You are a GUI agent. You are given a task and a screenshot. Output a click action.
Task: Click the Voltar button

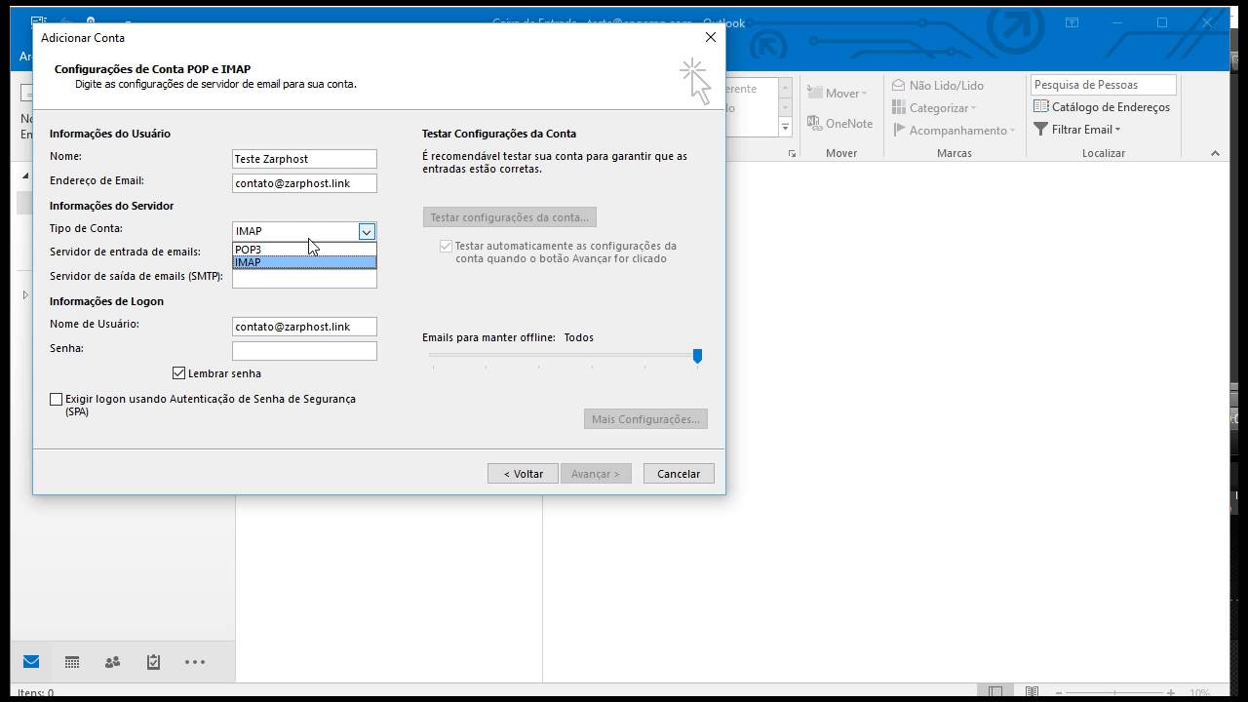point(523,473)
